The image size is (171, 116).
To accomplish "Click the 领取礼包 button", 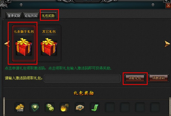I will (135, 78).
